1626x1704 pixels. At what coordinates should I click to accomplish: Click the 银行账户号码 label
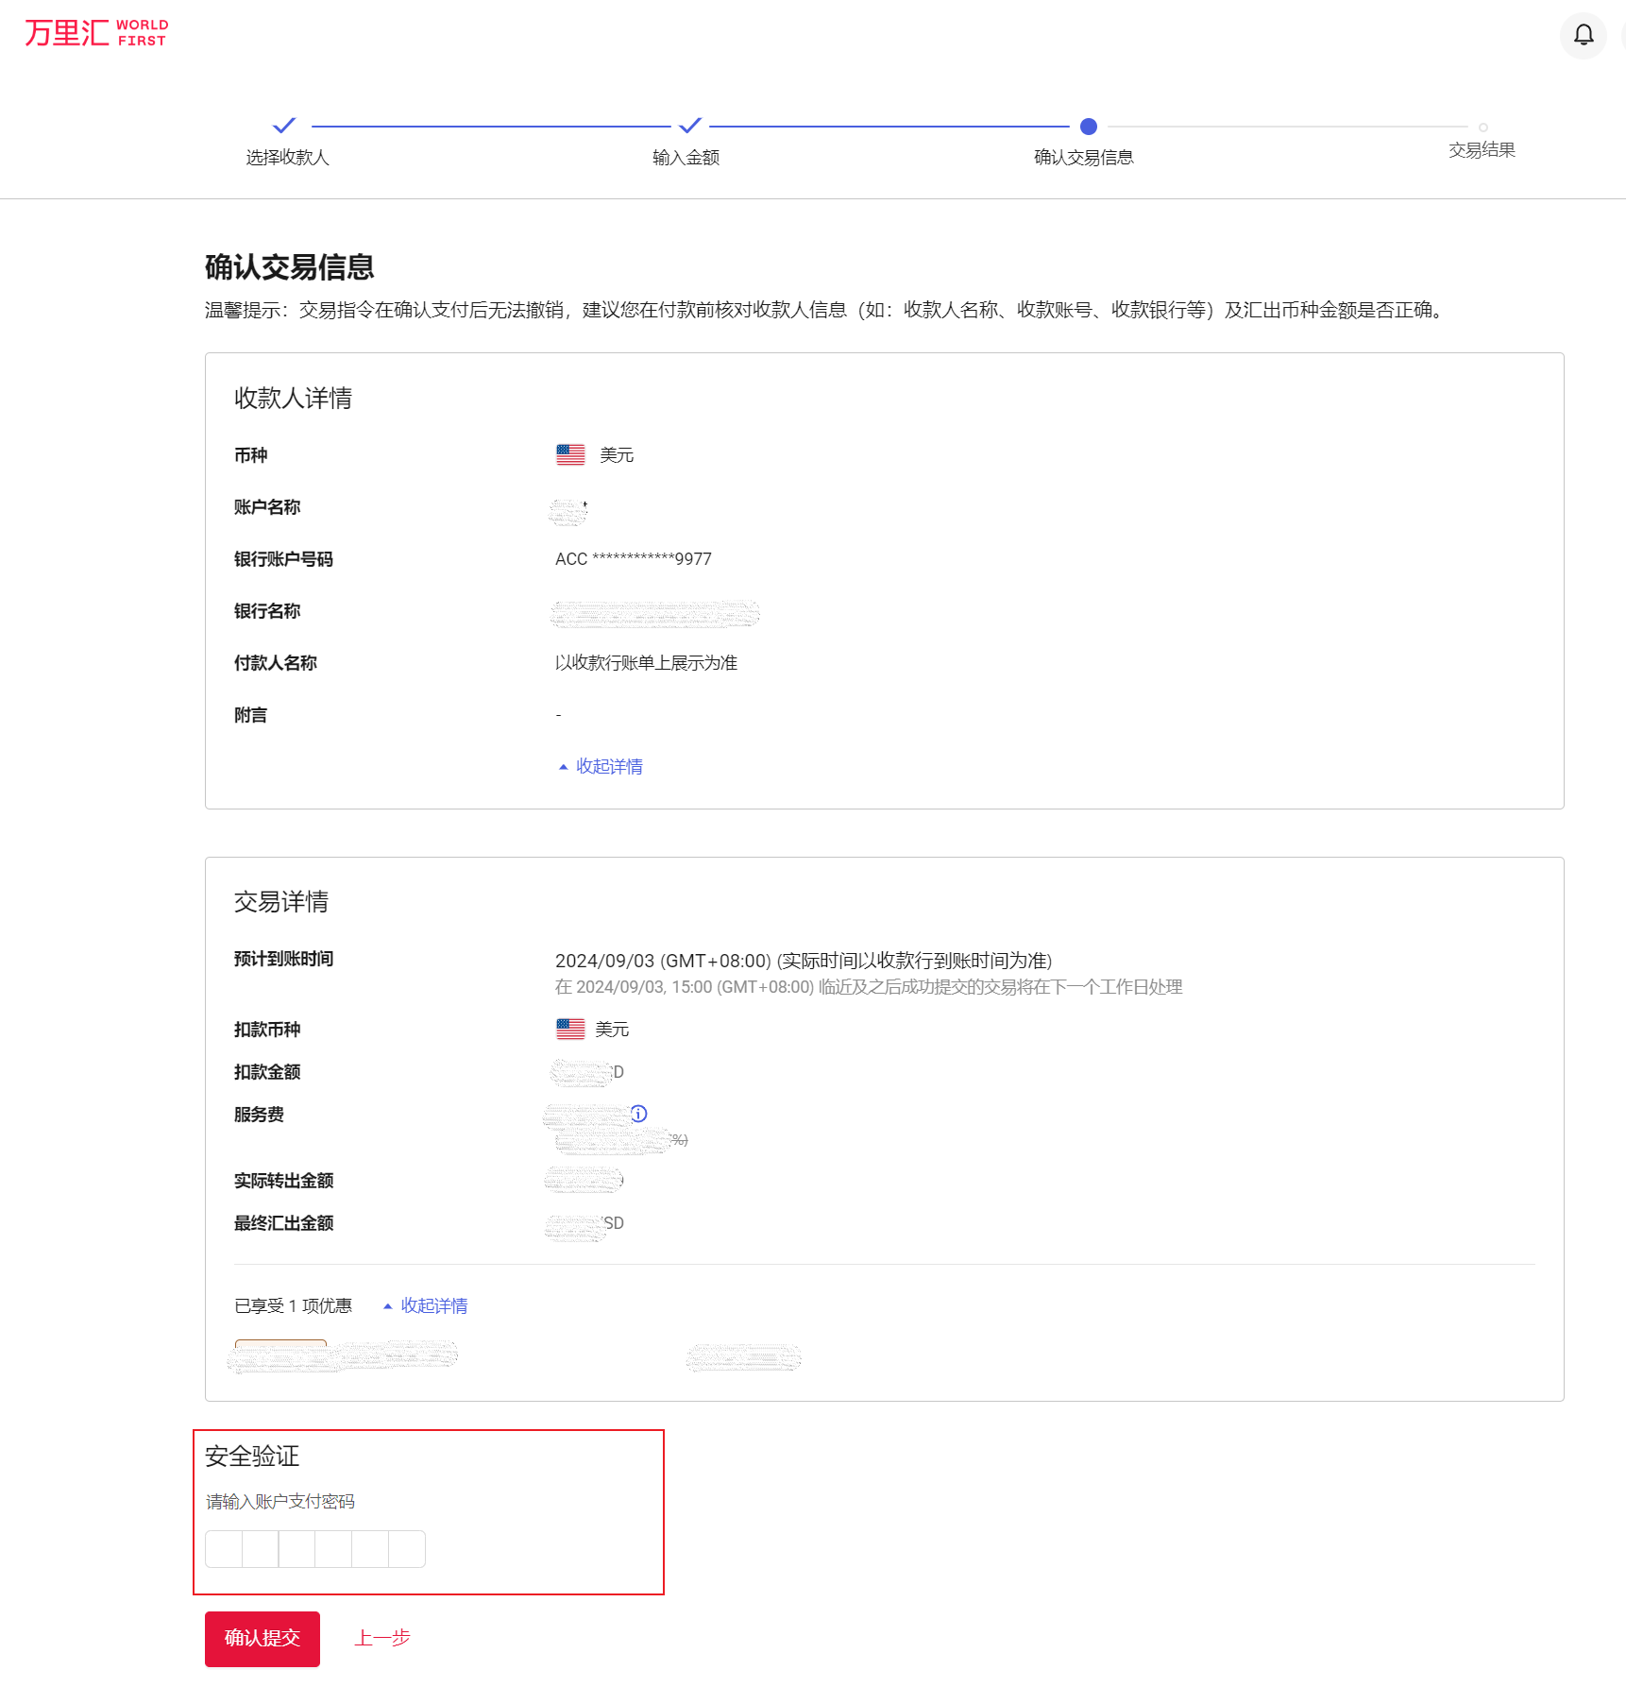(x=283, y=559)
